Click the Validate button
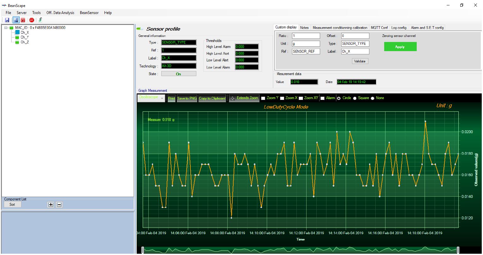 [x=360, y=61]
